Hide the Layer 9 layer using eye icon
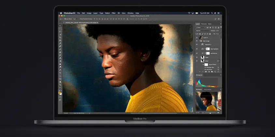Screen dimensions: 275x137 [197, 37]
